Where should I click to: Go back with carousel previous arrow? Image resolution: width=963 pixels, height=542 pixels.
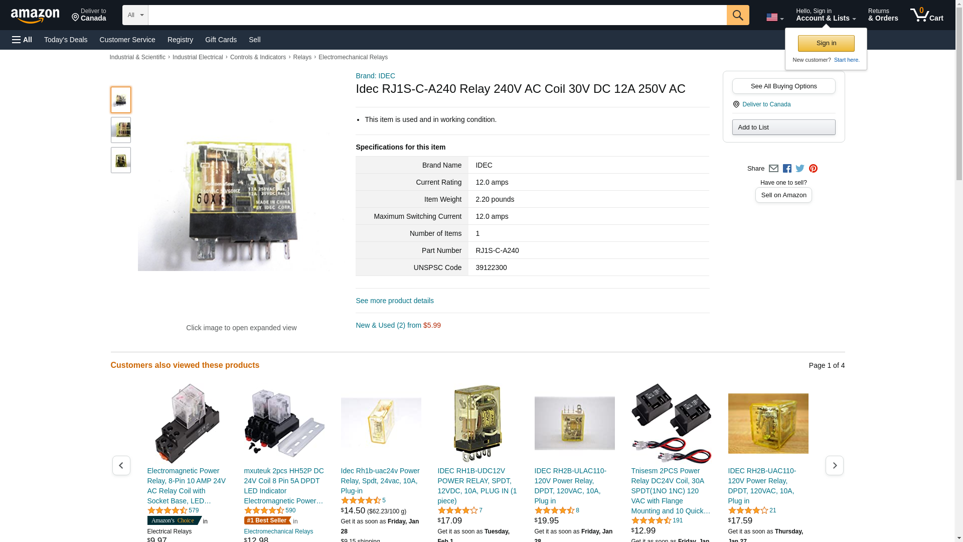(x=121, y=466)
